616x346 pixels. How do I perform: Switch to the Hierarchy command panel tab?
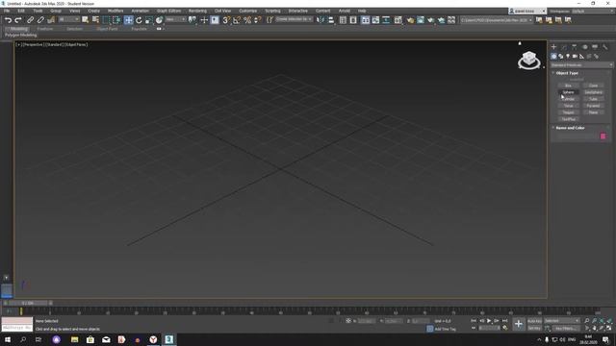click(575, 47)
